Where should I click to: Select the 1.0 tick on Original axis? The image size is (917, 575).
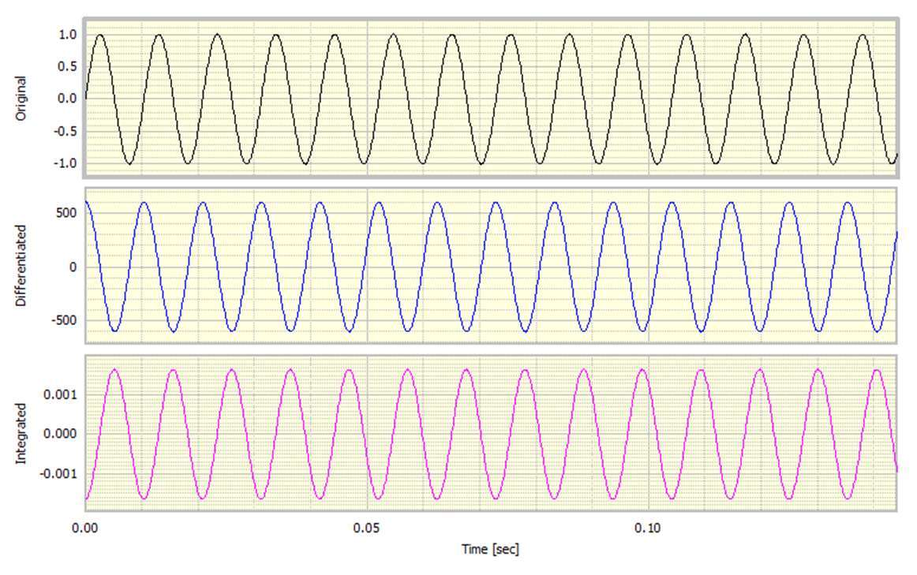67,35
